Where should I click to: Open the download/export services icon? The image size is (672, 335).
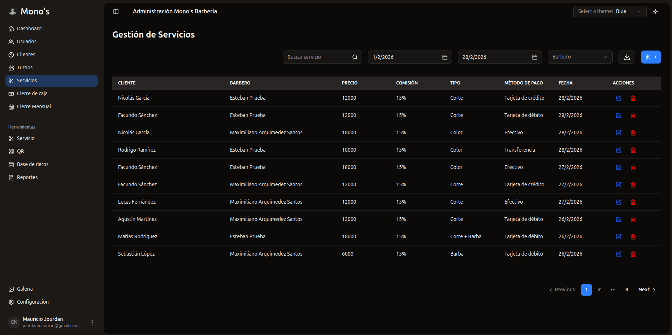pos(627,57)
